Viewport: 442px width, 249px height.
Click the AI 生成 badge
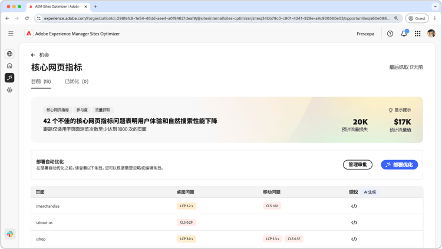(x=370, y=192)
